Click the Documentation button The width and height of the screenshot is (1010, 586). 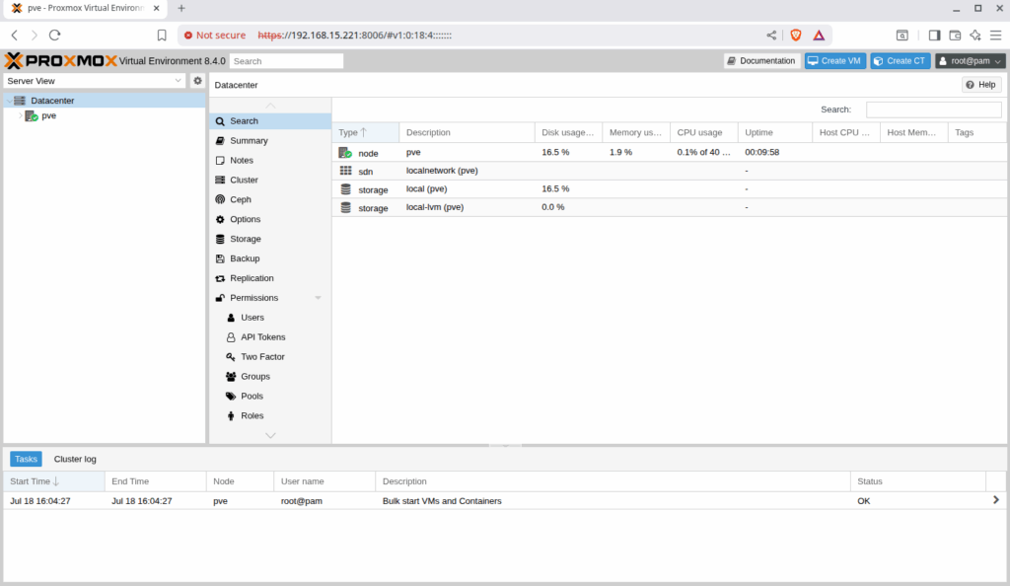761,60
